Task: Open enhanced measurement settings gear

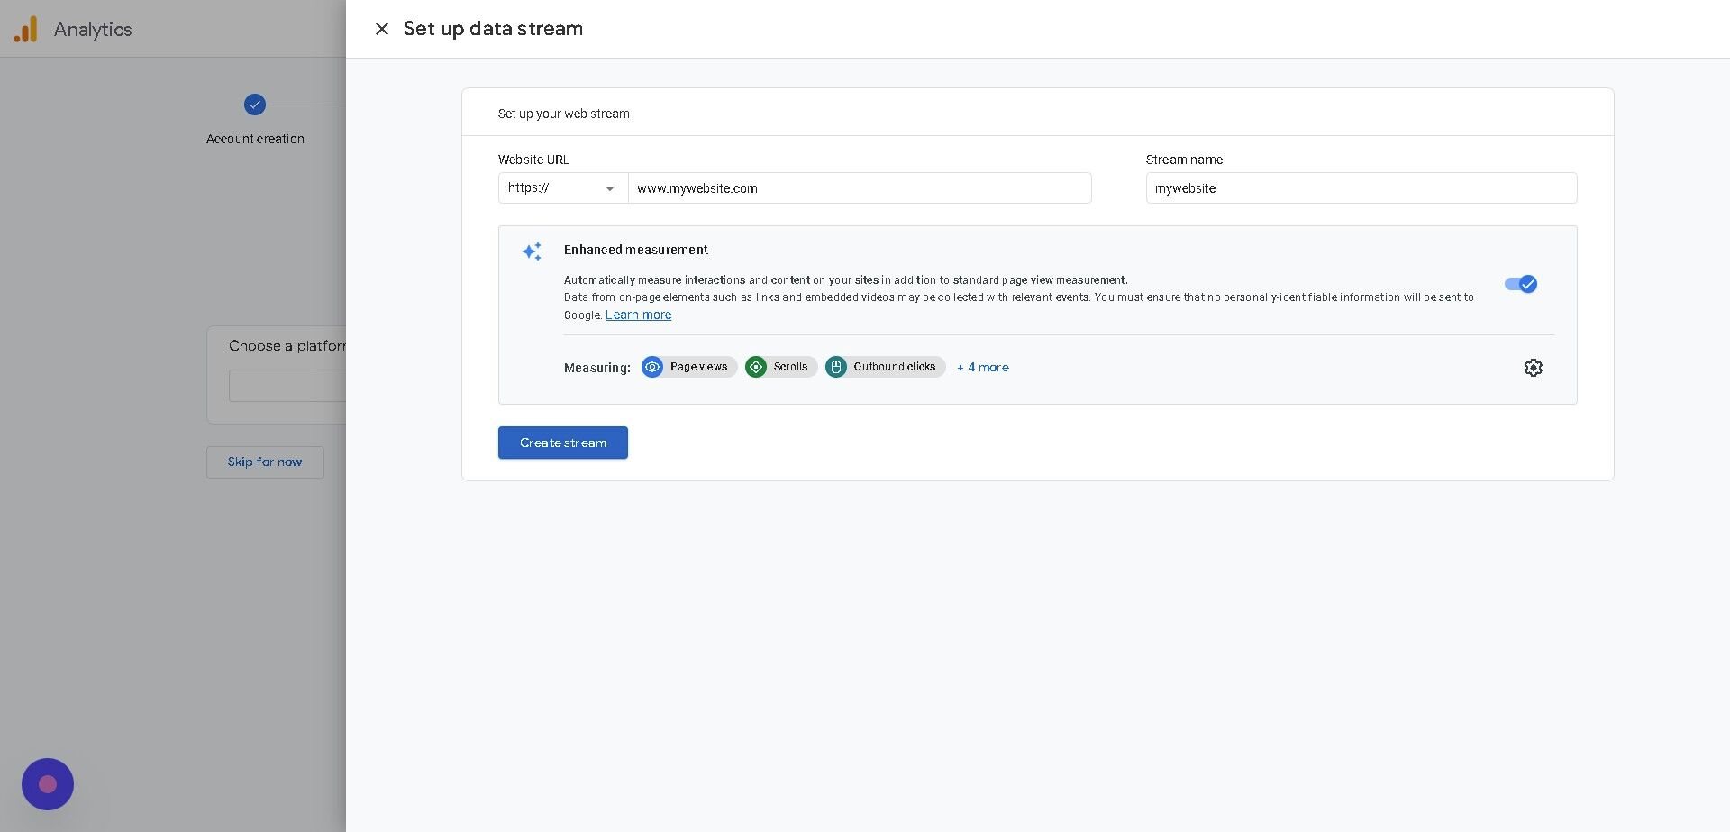Action: coord(1533,368)
